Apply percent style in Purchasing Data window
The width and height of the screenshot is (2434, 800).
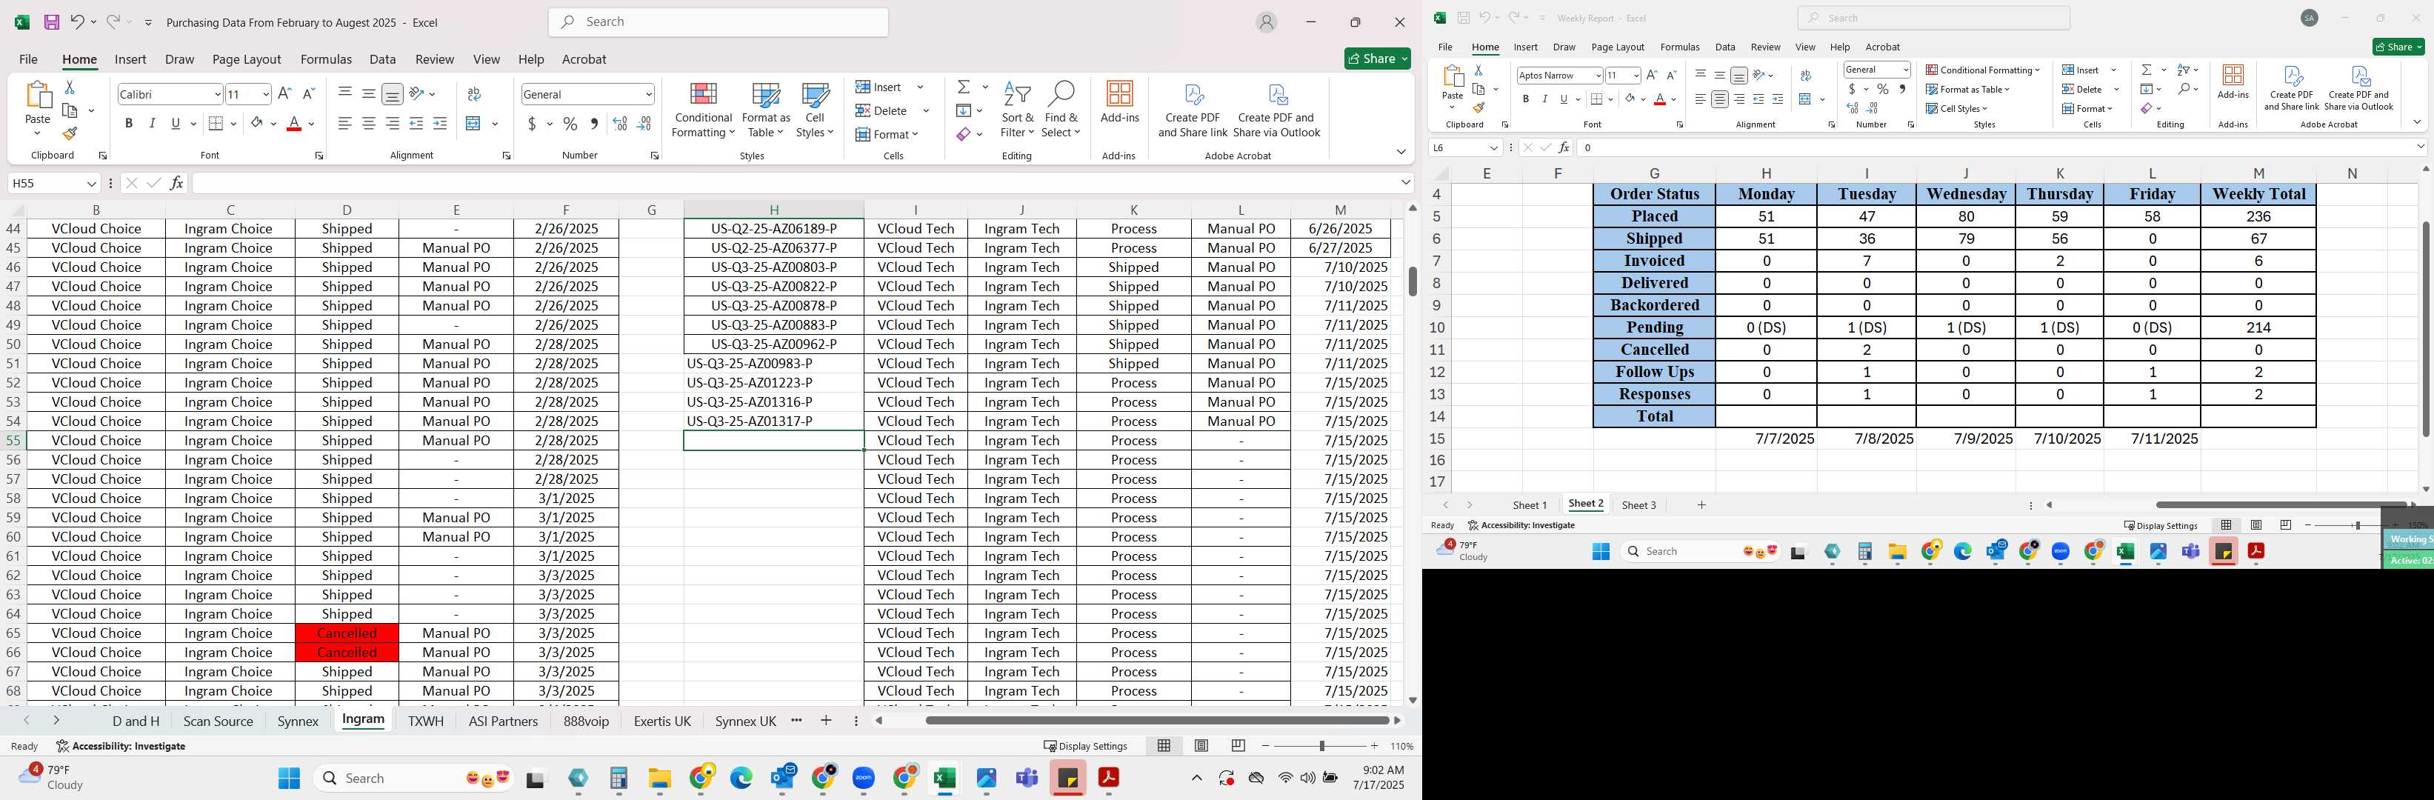pos(570,124)
